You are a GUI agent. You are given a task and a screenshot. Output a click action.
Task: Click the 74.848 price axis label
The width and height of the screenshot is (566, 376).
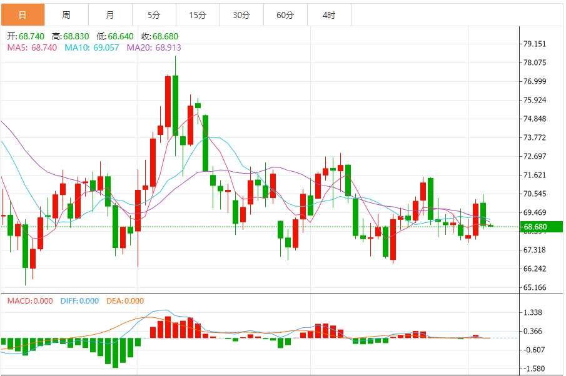[535, 119]
